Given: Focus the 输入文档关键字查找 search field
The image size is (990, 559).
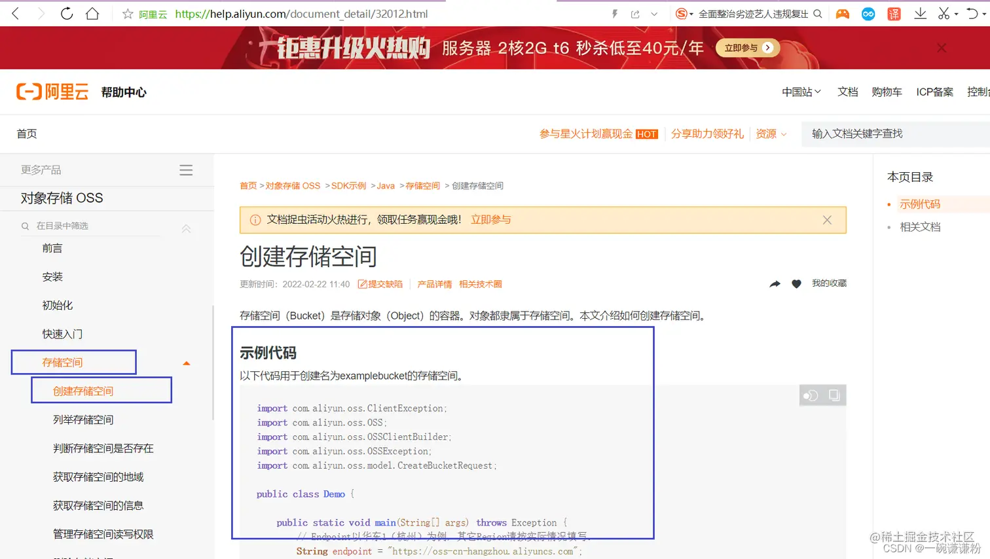Looking at the screenshot, I should [x=896, y=134].
